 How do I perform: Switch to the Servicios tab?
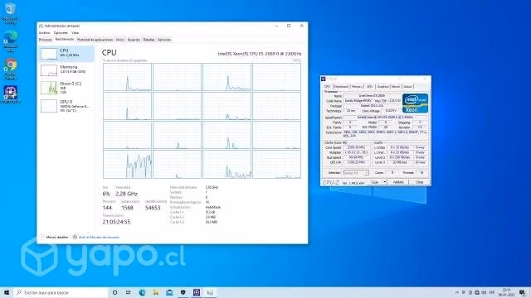click(164, 40)
